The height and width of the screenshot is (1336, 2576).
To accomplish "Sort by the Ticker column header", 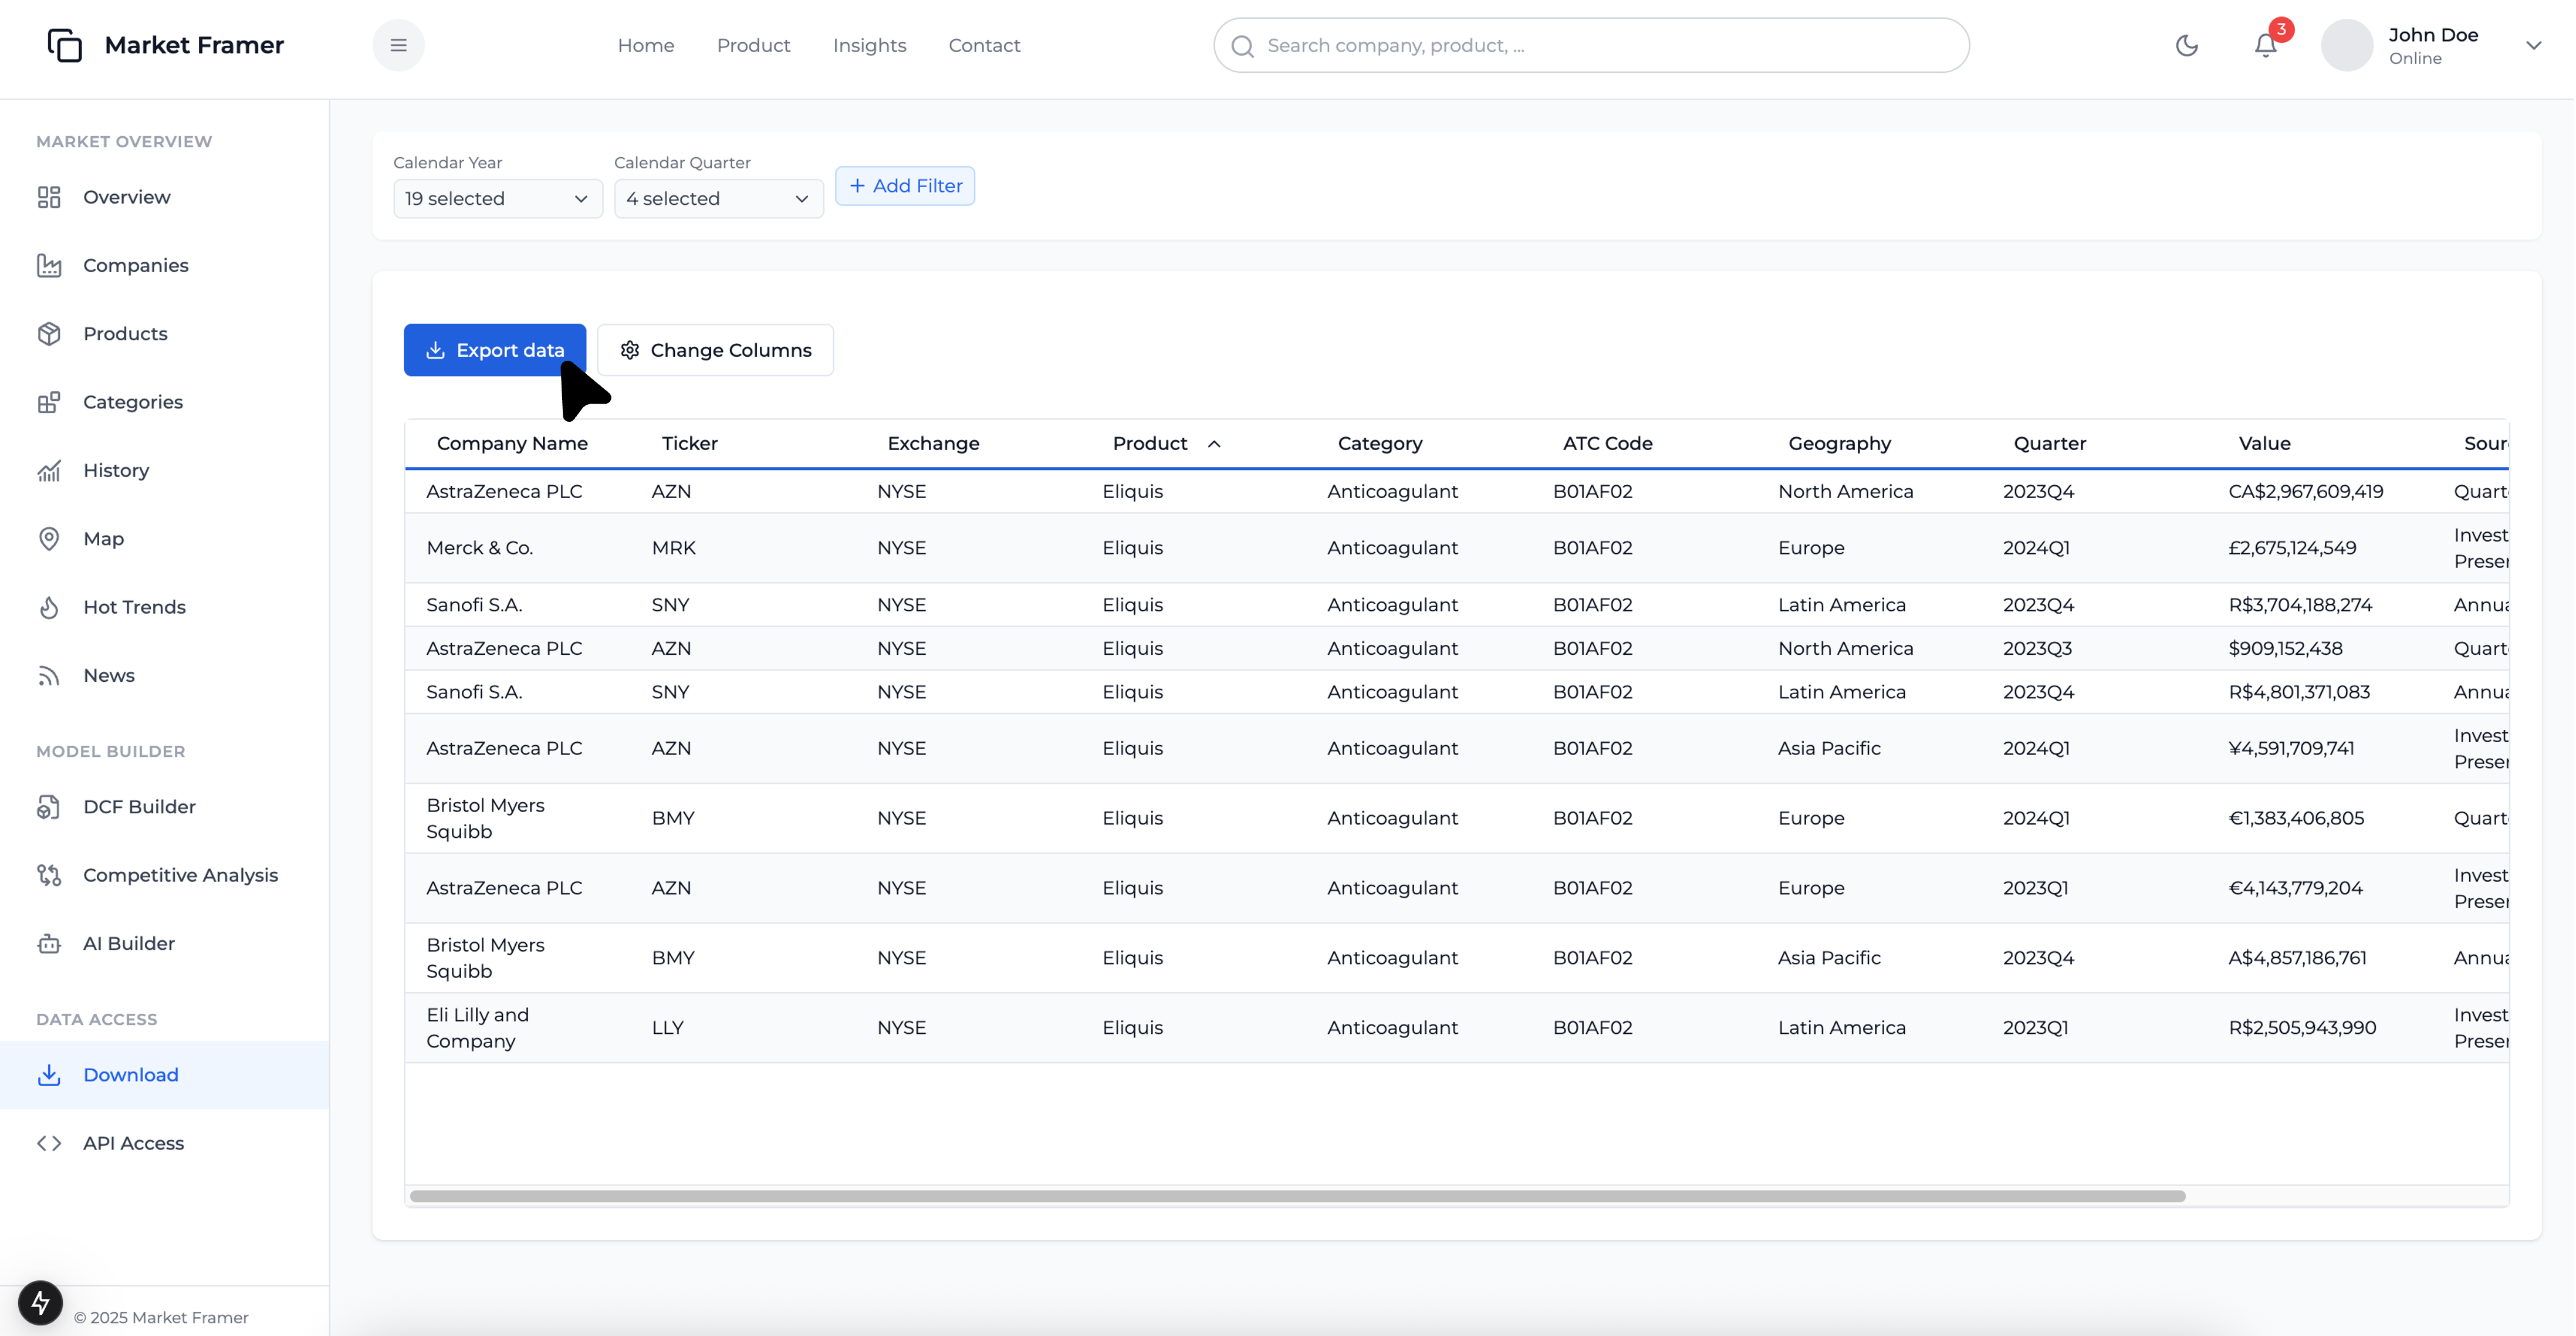I will pos(689,443).
